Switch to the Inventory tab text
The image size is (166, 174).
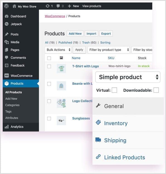click(116, 123)
